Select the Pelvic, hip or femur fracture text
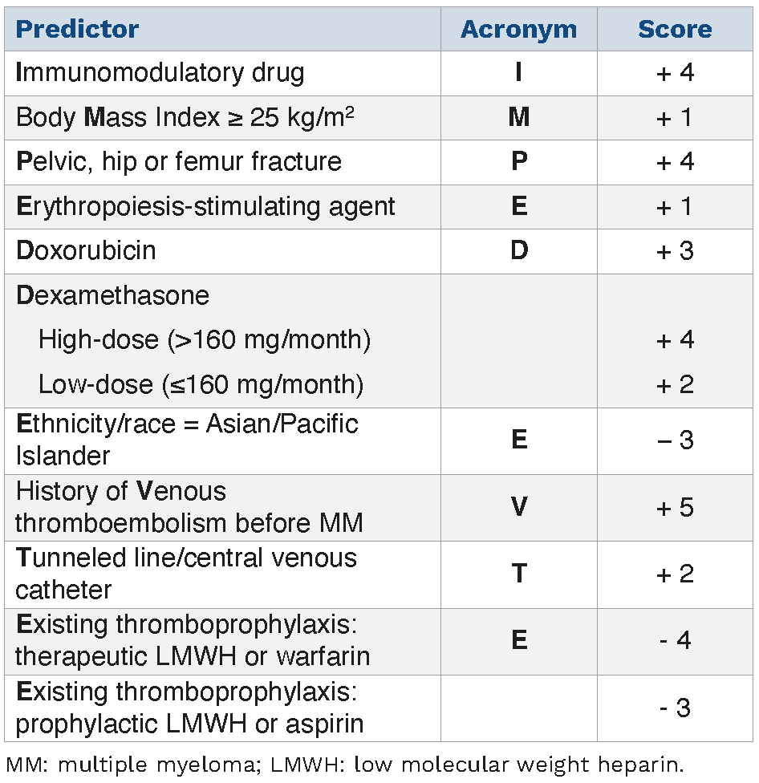This screenshot has width=759, height=783. click(179, 161)
